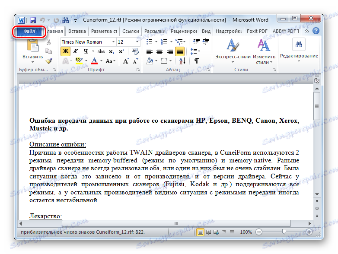Click the Undo arrow icon
Image resolution: width=338 pixels, height=254 pixels.
(x=42, y=20)
